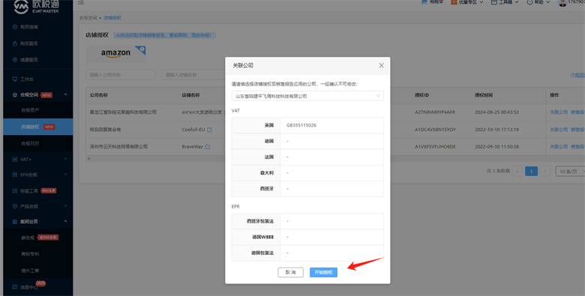Click the table's horizontal scrollbar left arrow
585x296 pixels.
(88, 159)
